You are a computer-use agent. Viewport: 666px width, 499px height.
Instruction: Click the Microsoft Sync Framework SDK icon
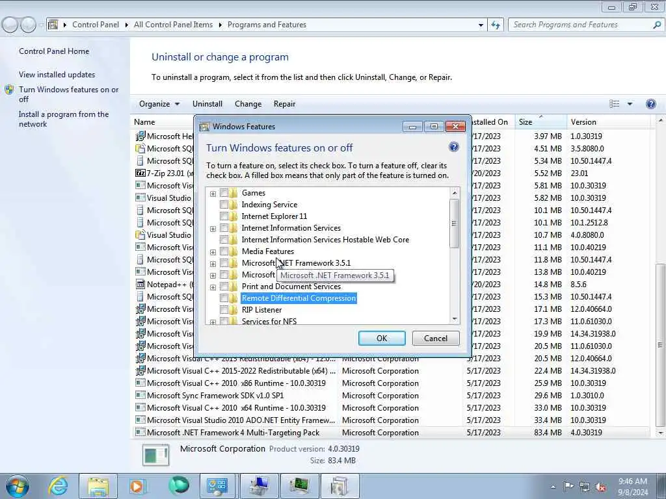(140, 395)
